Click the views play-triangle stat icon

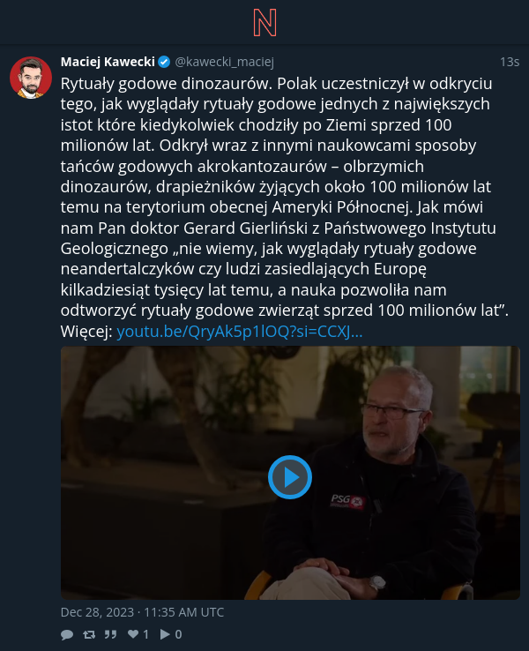tap(165, 634)
